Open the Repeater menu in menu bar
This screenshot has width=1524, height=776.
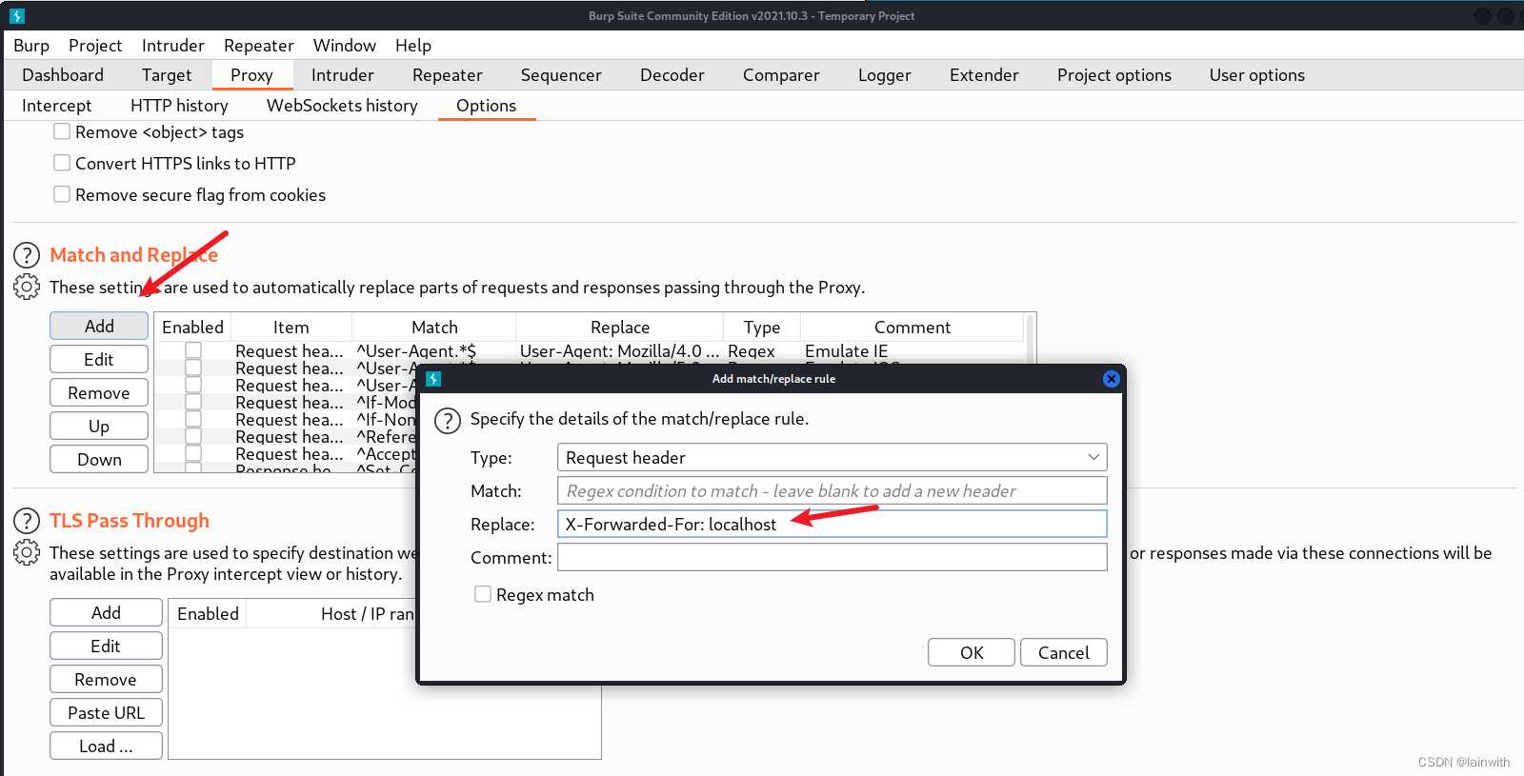click(x=259, y=46)
